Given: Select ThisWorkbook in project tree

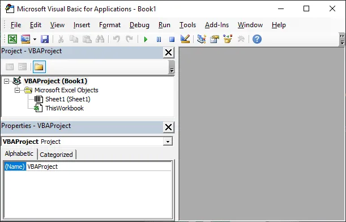Looking at the screenshot, I should pos(65,108).
